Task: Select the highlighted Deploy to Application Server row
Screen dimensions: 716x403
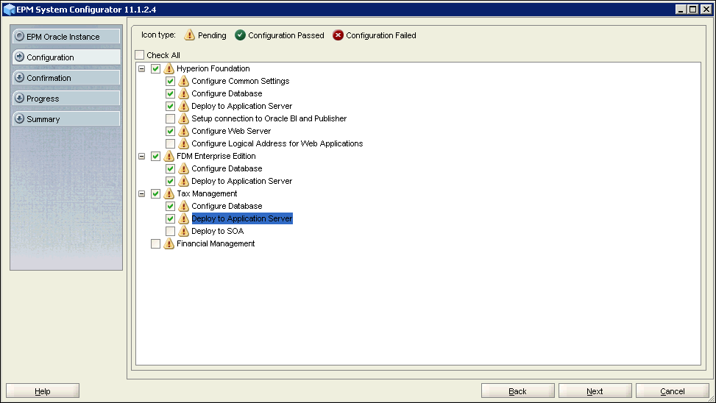Action: pos(242,218)
